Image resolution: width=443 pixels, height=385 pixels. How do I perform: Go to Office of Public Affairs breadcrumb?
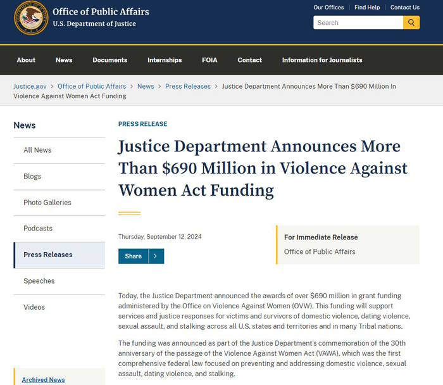pos(92,86)
